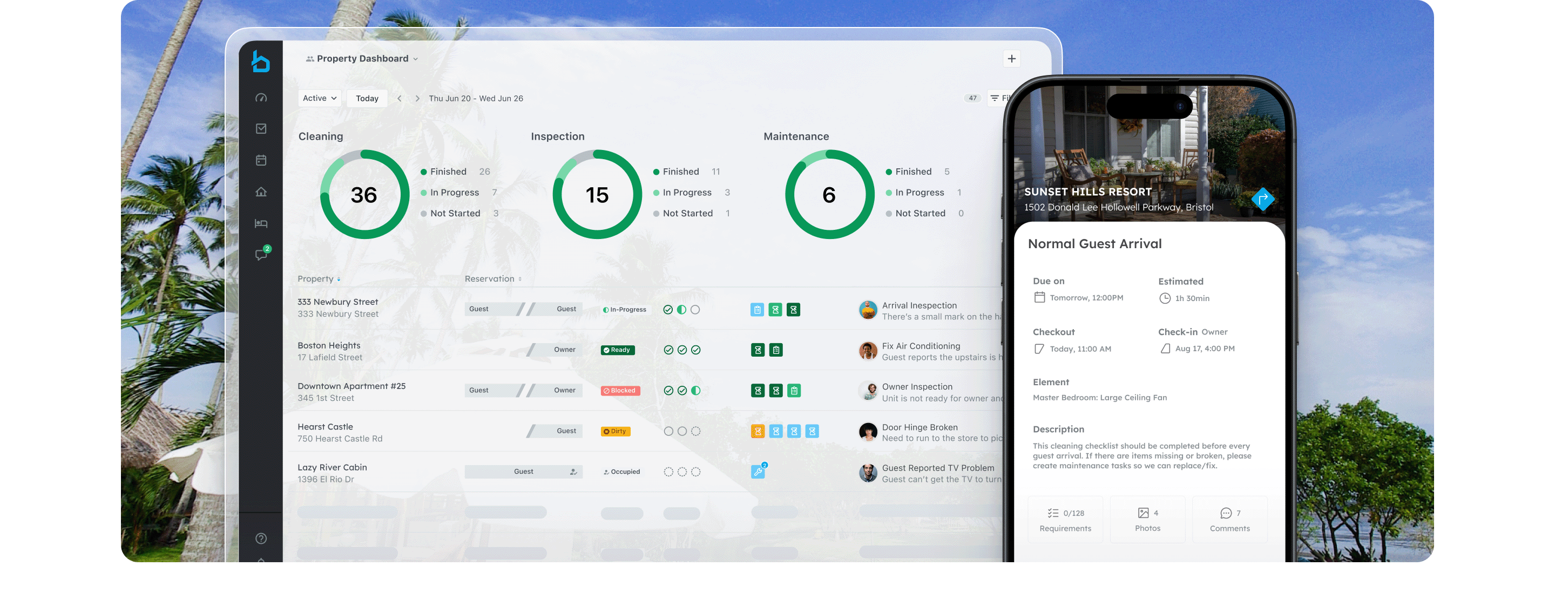The height and width of the screenshot is (614, 1555).
Task: Click the Today button
Action: pos(367,98)
